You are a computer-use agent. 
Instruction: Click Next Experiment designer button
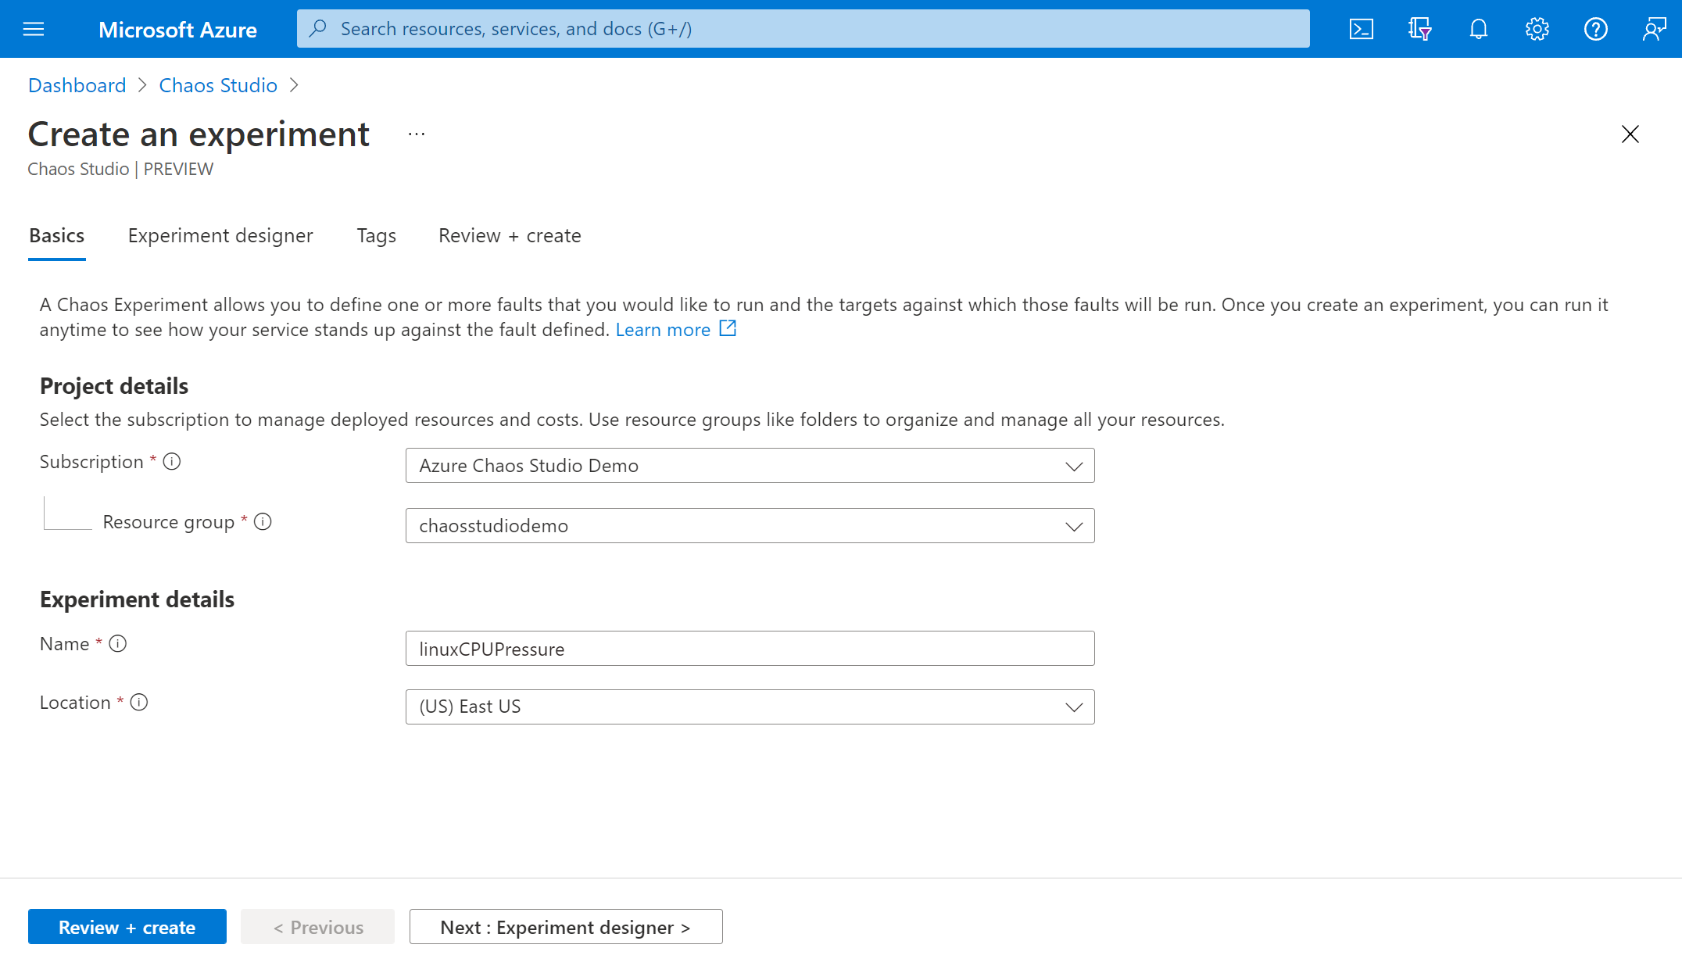(566, 925)
